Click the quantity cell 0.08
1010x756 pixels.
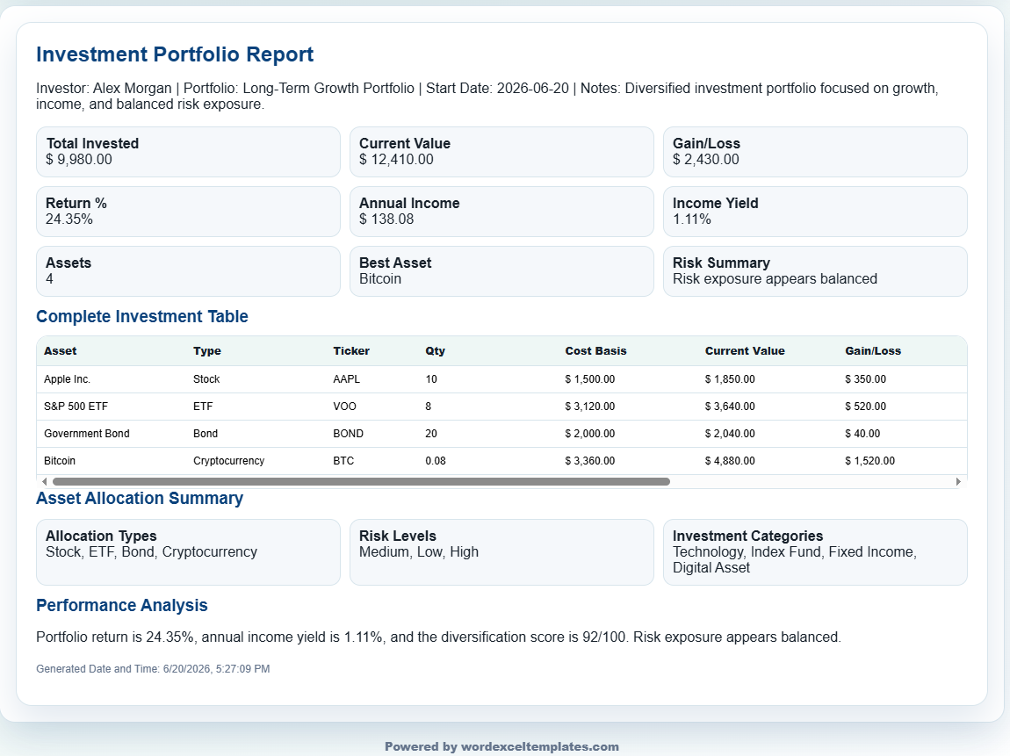click(x=436, y=461)
